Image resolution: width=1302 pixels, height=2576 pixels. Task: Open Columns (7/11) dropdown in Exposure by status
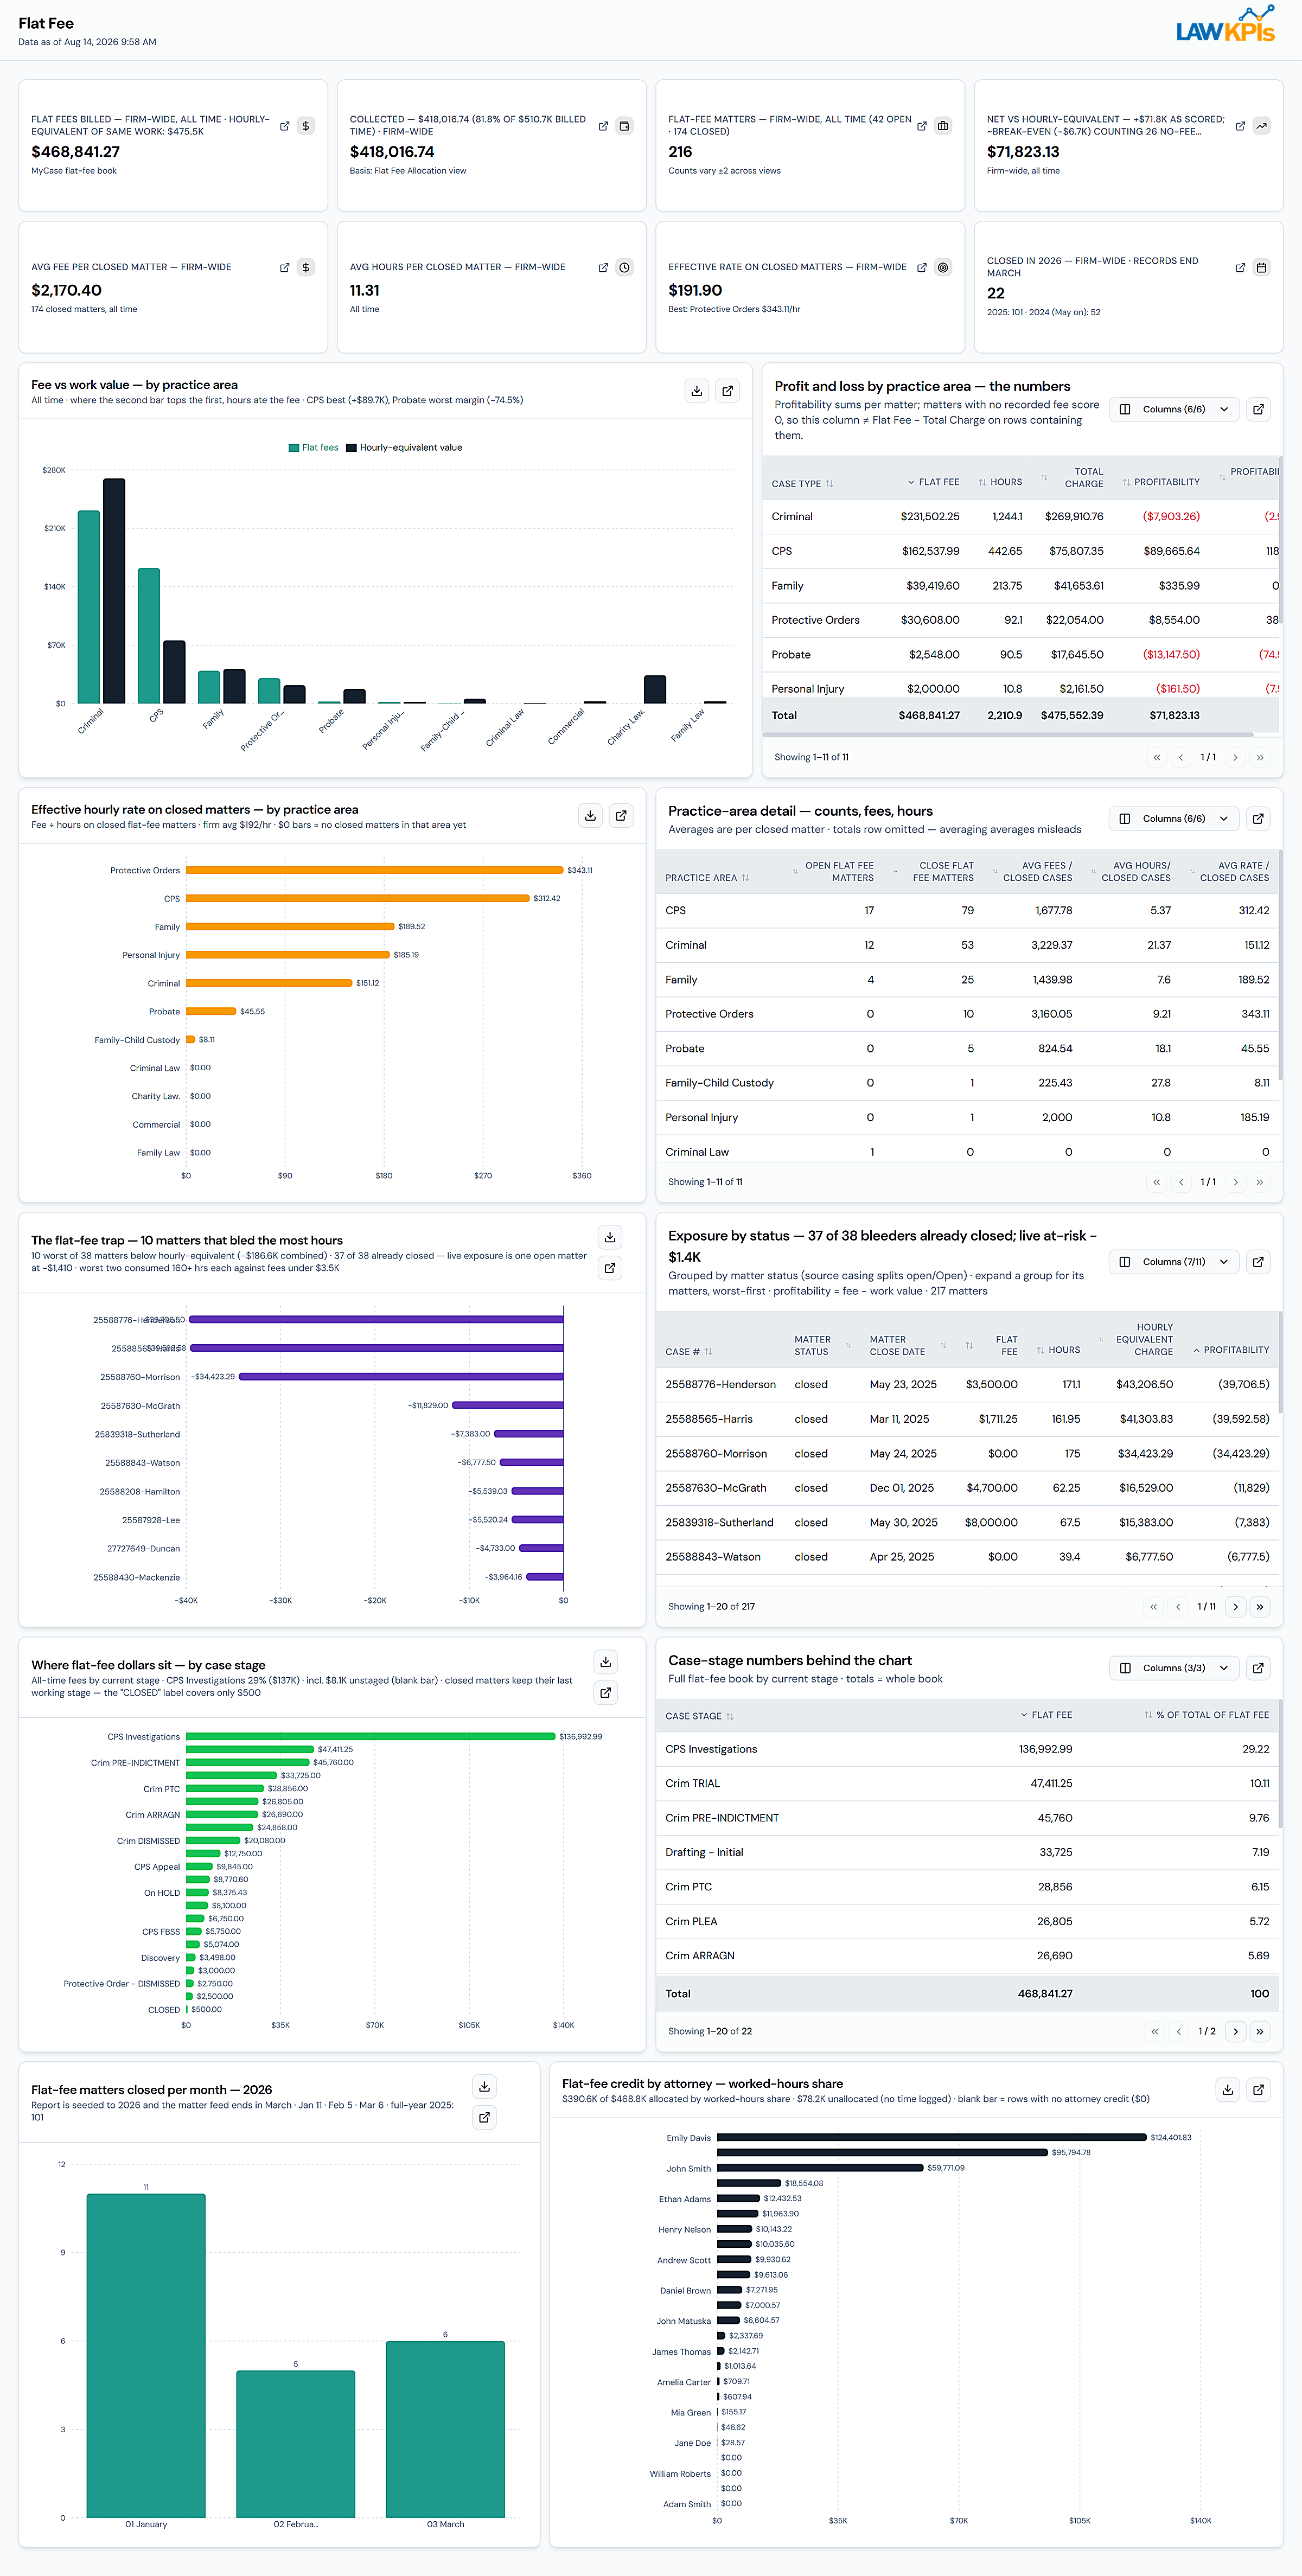(1174, 1262)
